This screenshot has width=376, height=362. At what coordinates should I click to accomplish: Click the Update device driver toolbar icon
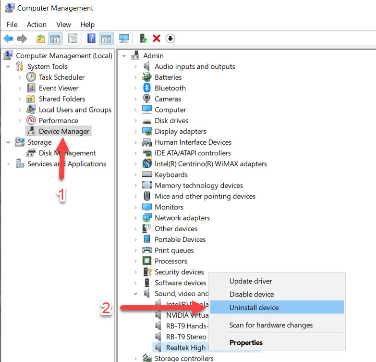143,38
